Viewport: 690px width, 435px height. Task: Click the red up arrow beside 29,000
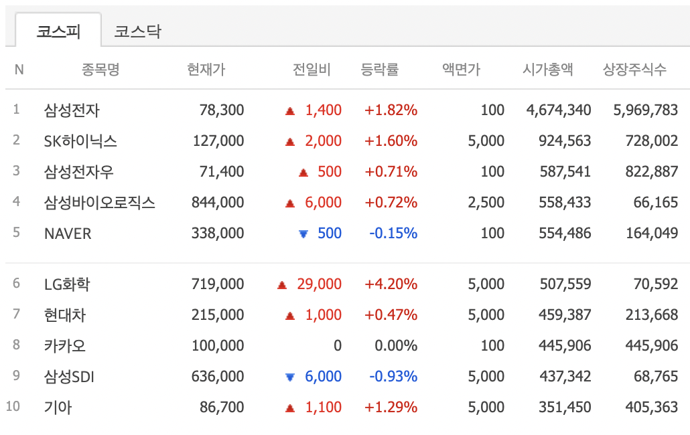pos(282,285)
